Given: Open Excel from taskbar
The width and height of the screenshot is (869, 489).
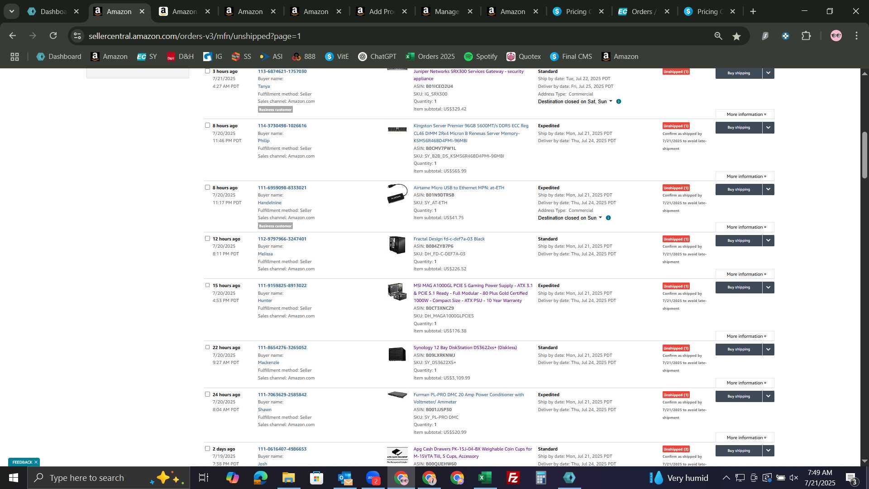Looking at the screenshot, I should 485,478.
